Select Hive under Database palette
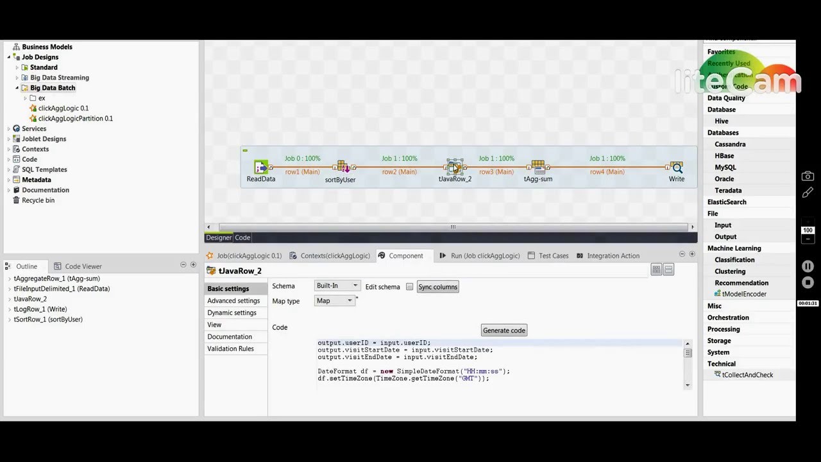821x462 pixels. 722,121
